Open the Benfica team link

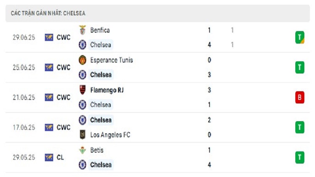[x=100, y=30]
